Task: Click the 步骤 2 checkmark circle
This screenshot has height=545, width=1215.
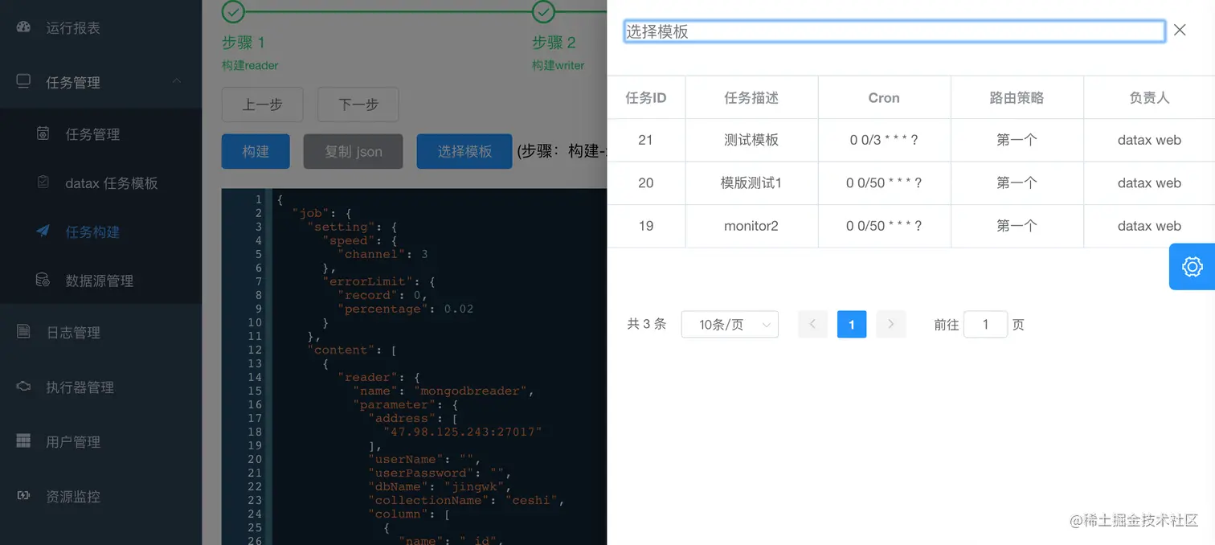Action: click(x=543, y=11)
